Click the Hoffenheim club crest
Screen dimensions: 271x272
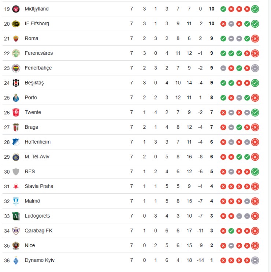15,142
